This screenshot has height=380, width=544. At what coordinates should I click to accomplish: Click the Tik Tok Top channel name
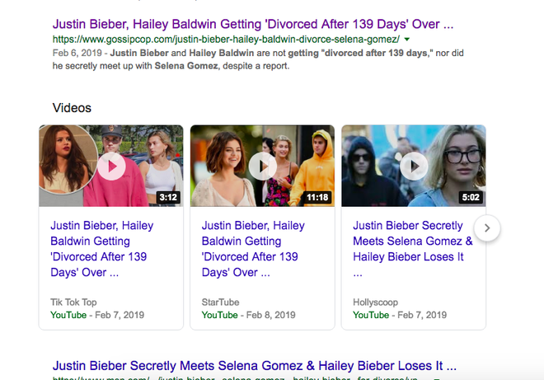[73, 303]
